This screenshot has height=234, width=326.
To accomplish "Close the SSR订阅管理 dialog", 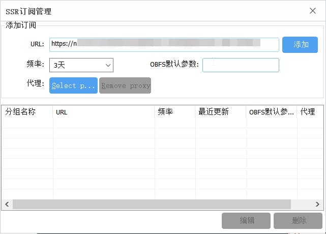I will click(312, 11).
